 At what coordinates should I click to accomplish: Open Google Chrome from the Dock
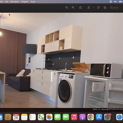click(x=90, y=117)
